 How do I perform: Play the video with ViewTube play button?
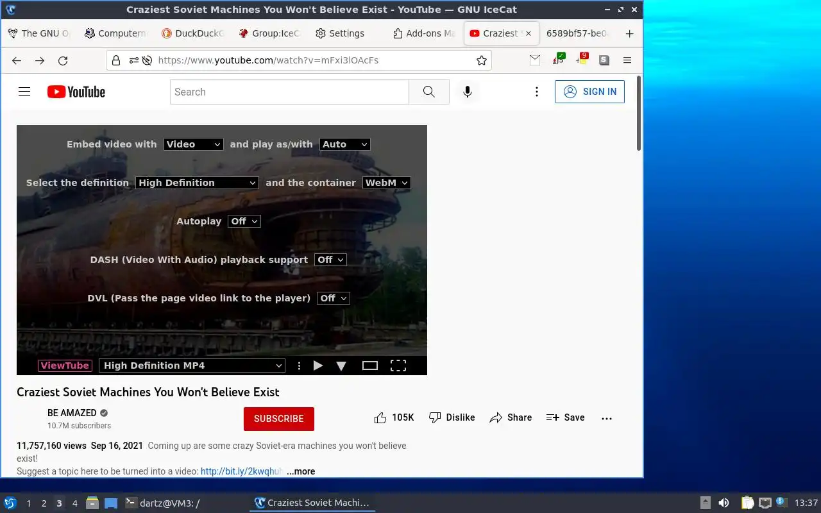[317, 366]
